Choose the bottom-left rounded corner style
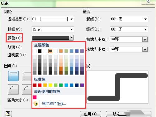This screenshot has width=156, height=117. (13, 89)
